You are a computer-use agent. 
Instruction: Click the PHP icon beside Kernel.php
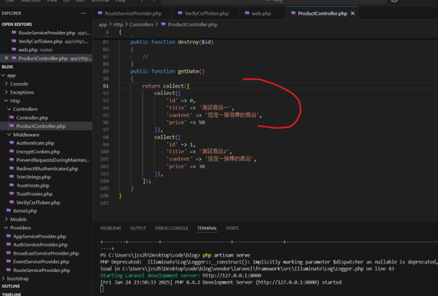click(9, 210)
